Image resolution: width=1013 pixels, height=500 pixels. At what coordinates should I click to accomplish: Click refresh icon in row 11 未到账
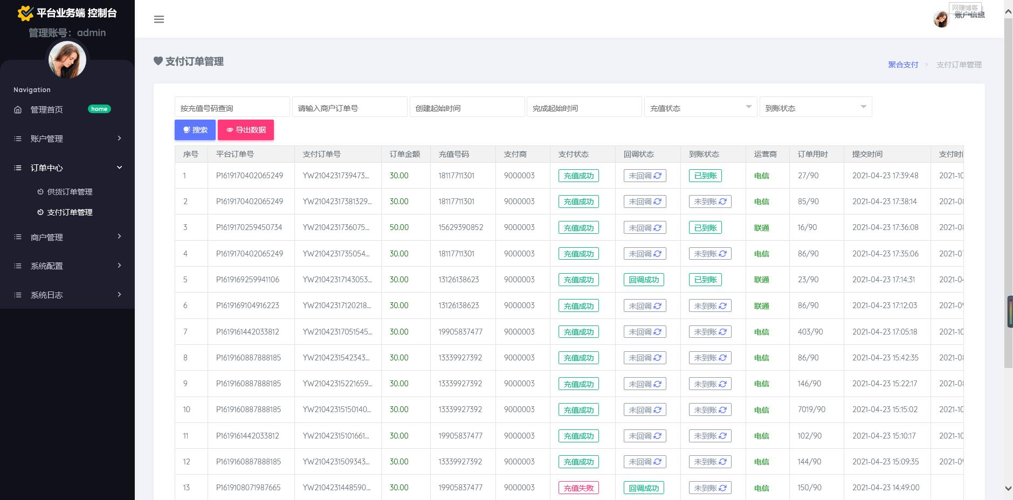pyautogui.click(x=723, y=436)
